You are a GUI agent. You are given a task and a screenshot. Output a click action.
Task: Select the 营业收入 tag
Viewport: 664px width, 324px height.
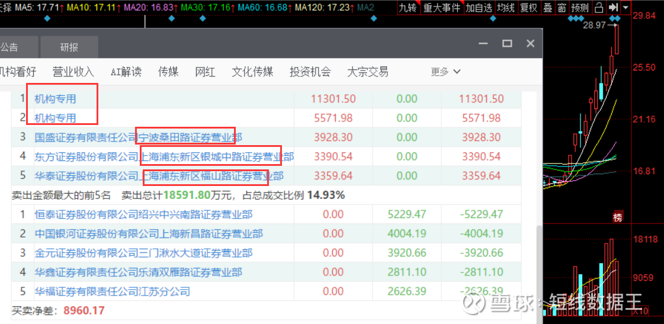click(x=73, y=72)
